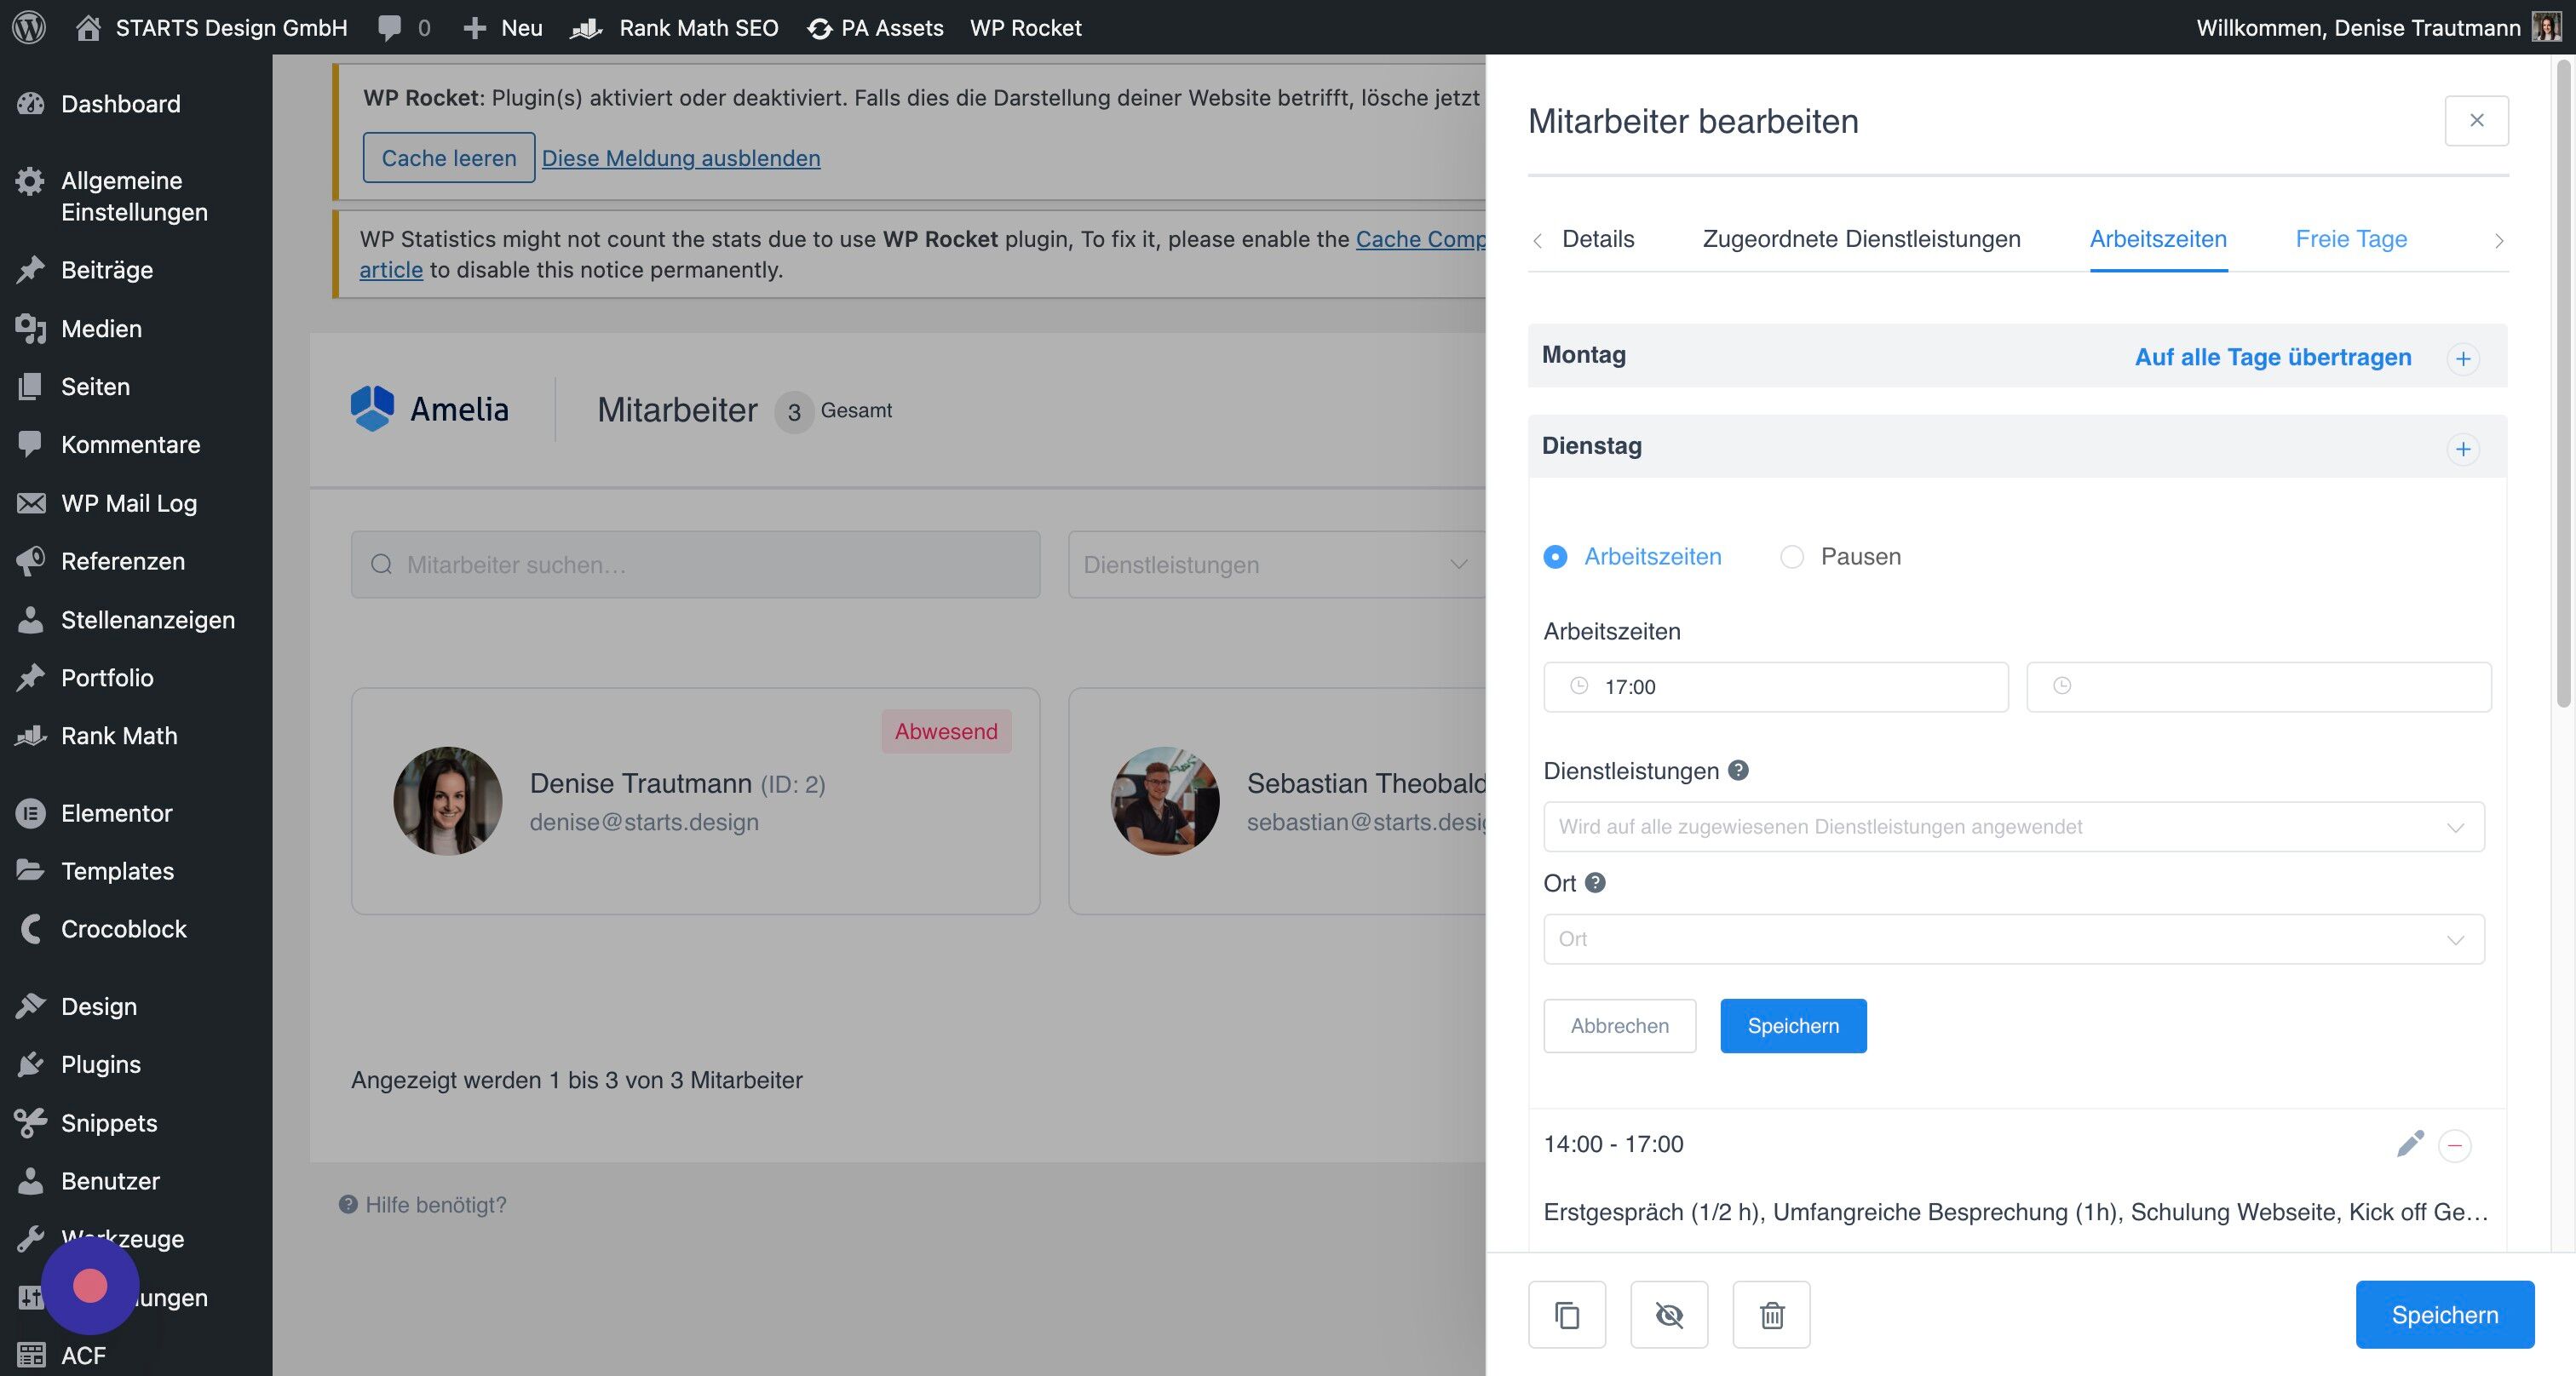Save the Dienstag working hours period
This screenshot has width=2576, height=1376.
1793,1025
